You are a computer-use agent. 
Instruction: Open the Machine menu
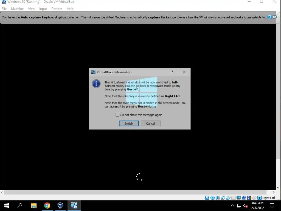click(x=17, y=9)
